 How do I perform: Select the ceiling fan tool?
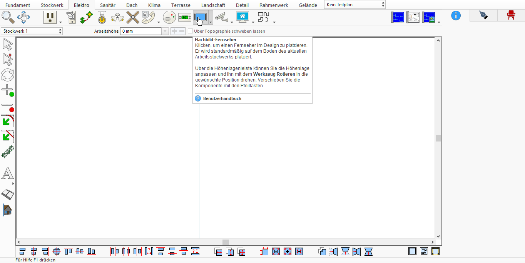point(133,17)
